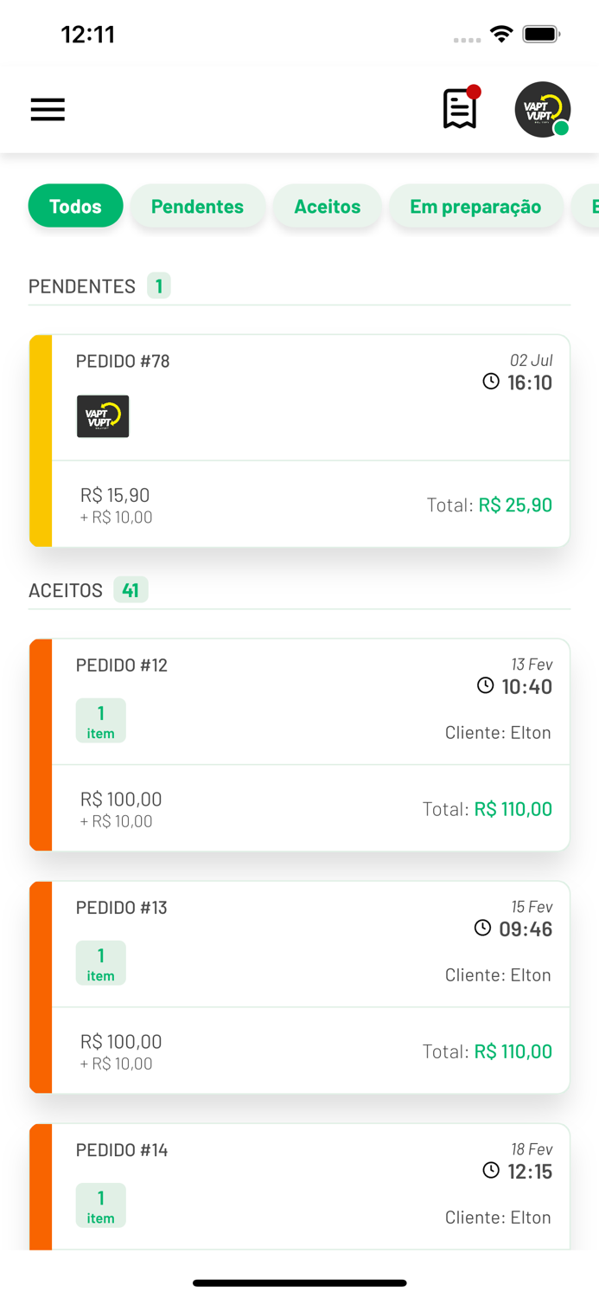The width and height of the screenshot is (599, 1298).
Task: Open the orders receipt icon
Action: coord(460,109)
